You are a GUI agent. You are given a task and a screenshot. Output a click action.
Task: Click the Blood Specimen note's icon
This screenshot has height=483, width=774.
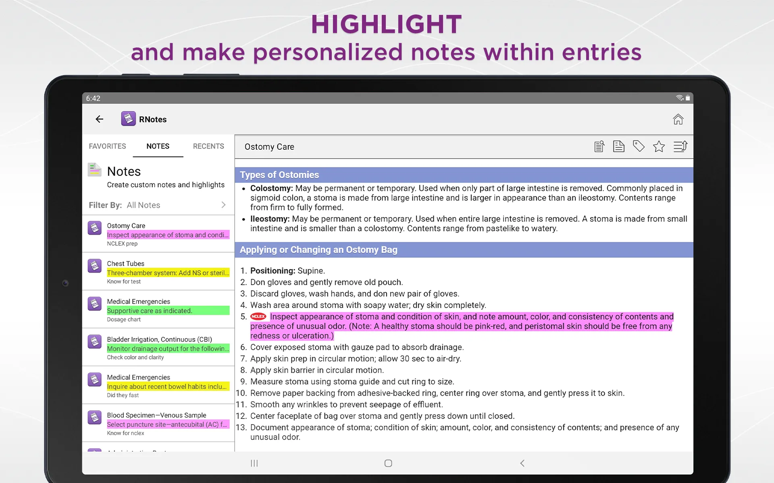coord(95,417)
